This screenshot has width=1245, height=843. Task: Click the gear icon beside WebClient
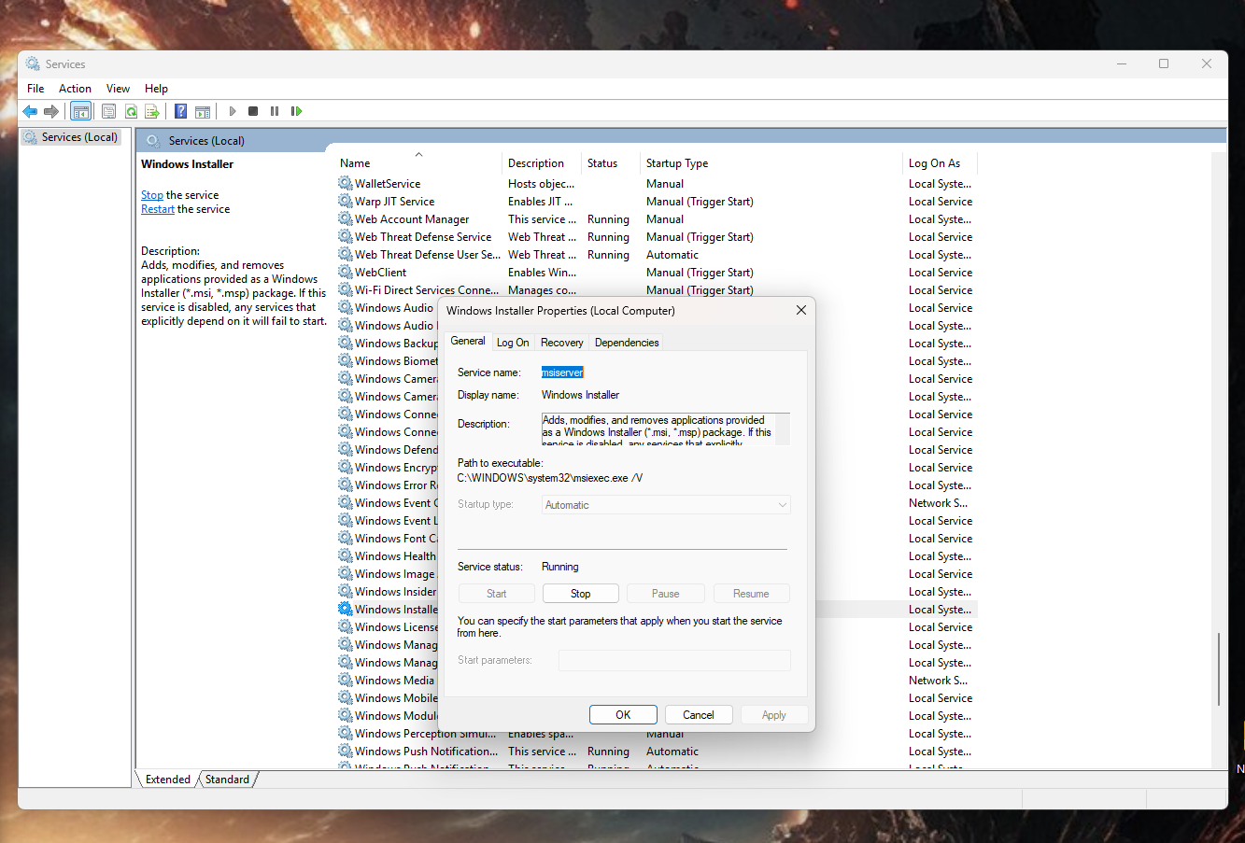346,273
